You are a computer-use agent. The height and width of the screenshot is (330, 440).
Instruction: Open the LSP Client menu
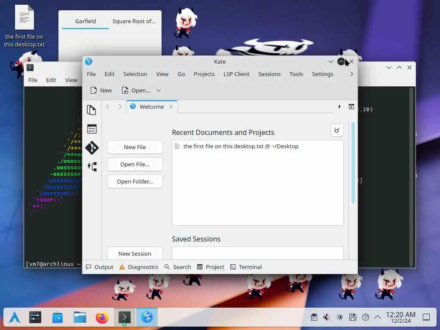click(x=236, y=74)
